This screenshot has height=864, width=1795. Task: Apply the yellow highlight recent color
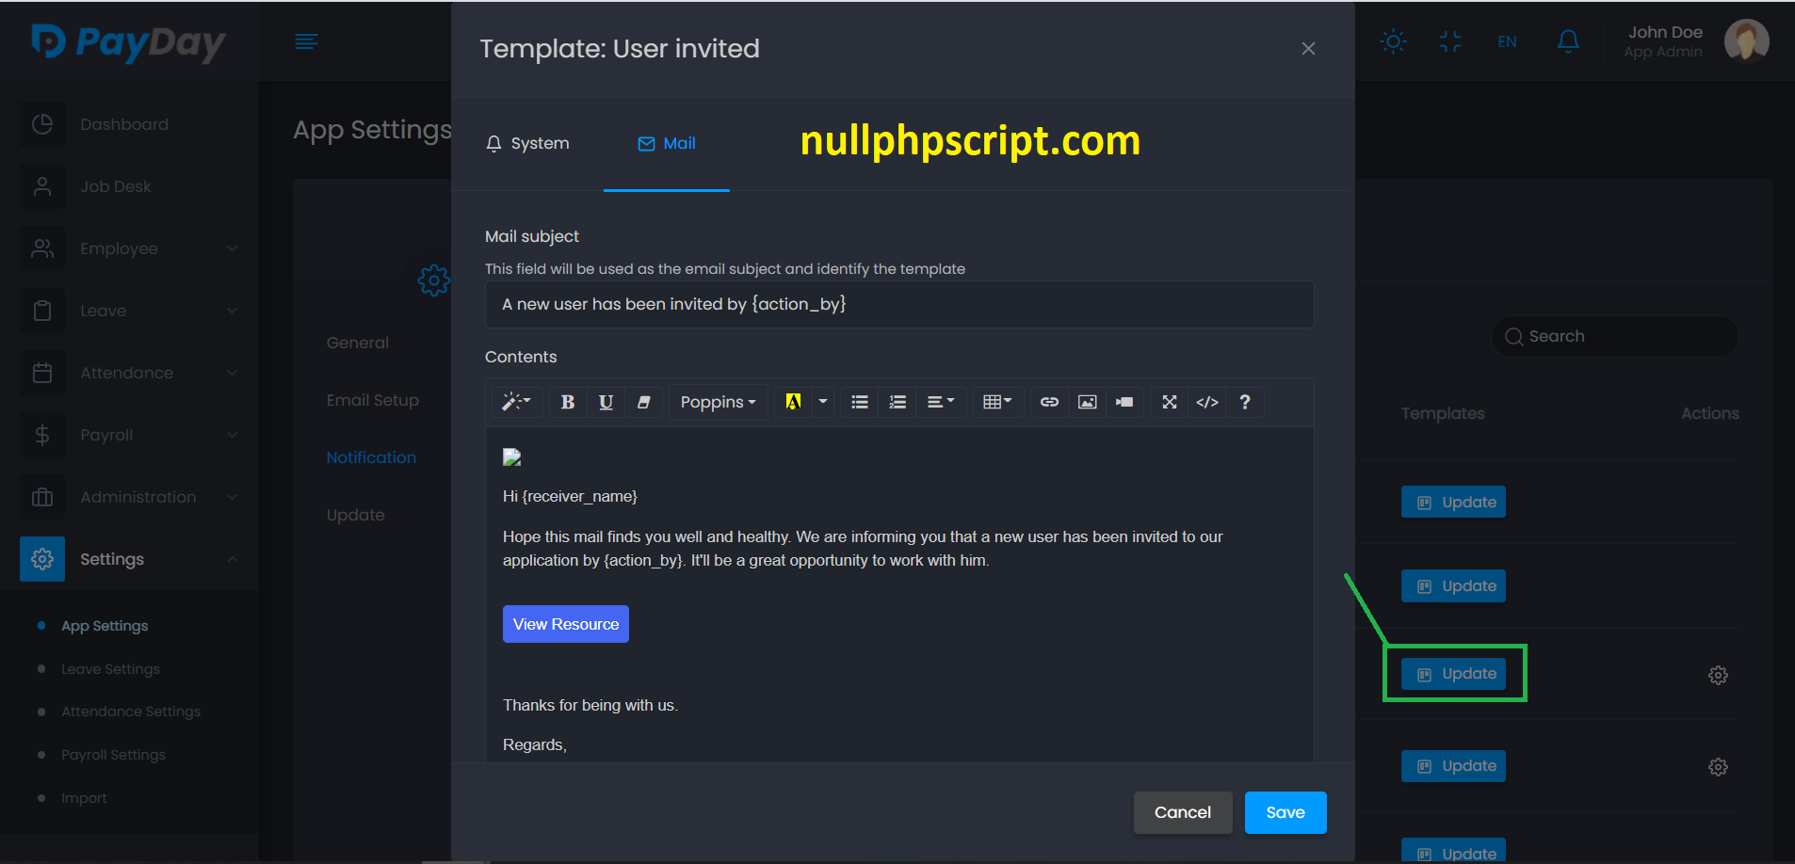click(793, 402)
